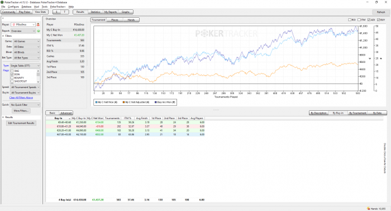The width and height of the screenshot is (391, 211).
Task: Click the PokerTracker app icon in title bar
Action: pos(2,2)
